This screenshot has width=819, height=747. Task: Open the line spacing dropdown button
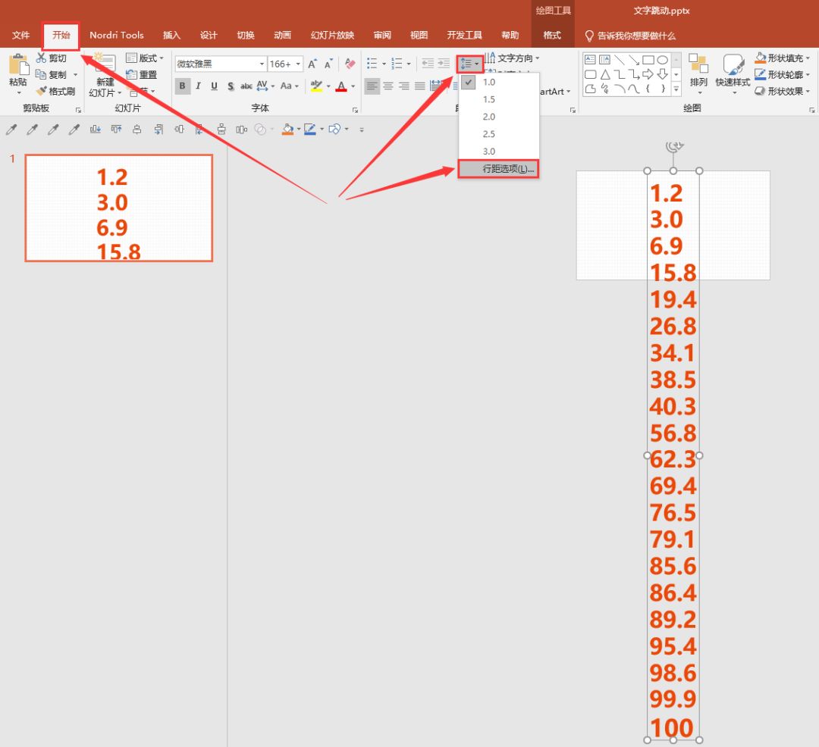[x=469, y=64]
